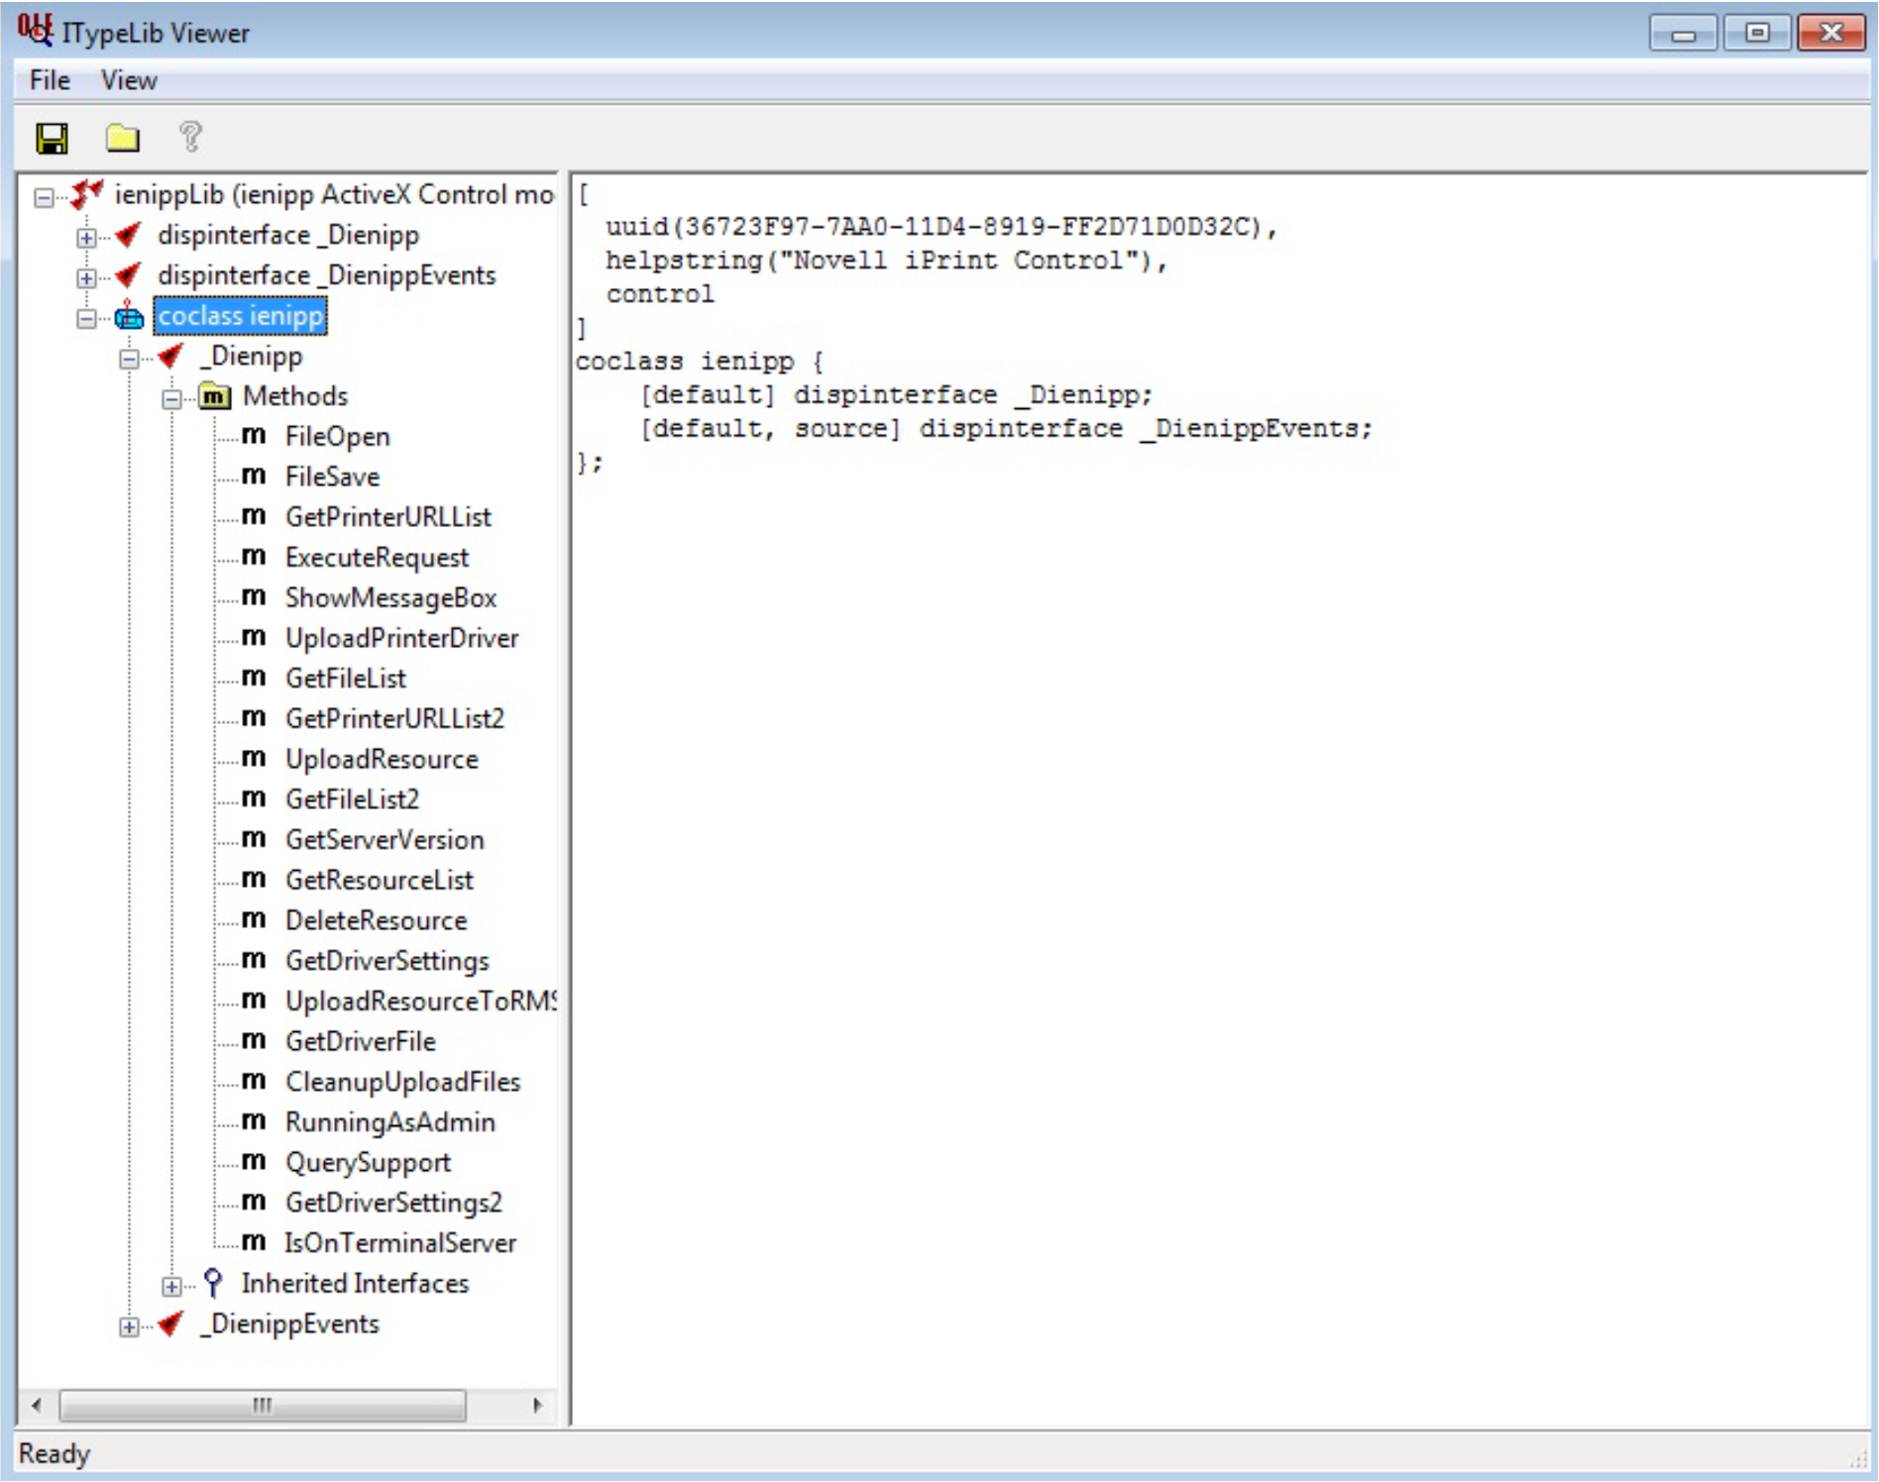Select the GetDriverSettings2 method
Screen dimensions: 1879x1482
tap(393, 1203)
